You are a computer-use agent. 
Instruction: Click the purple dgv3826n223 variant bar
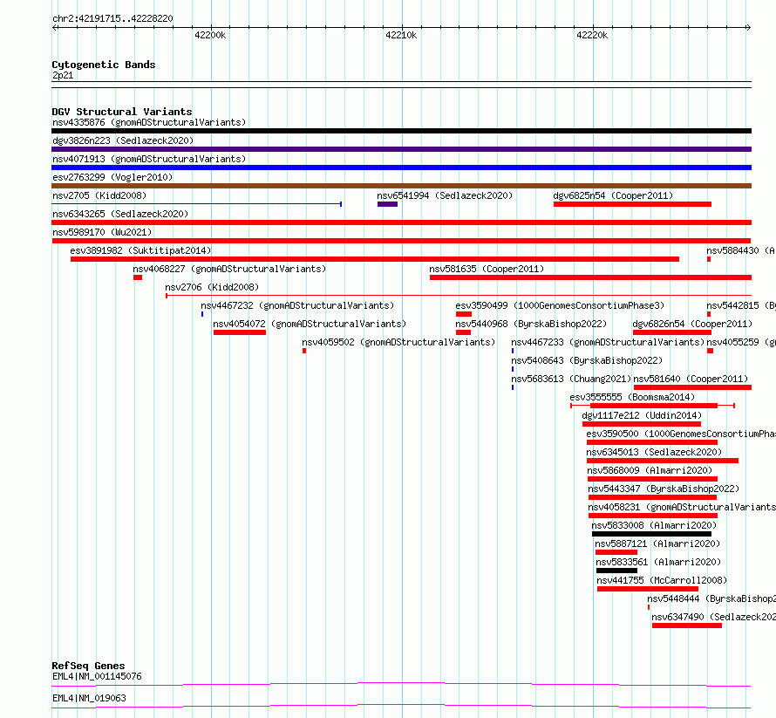[x=401, y=149]
